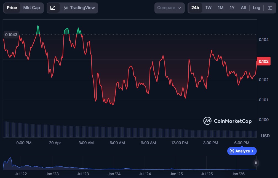Click the USD currency label
The width and height of the screenshot is (278, 178).
[265, 136]
